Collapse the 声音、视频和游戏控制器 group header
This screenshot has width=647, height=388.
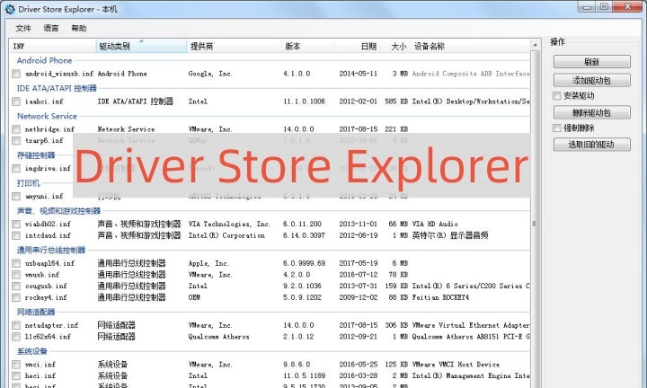[58, 211]
